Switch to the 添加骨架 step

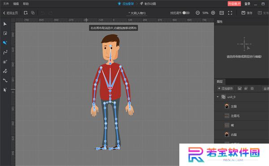coord(126,4)
